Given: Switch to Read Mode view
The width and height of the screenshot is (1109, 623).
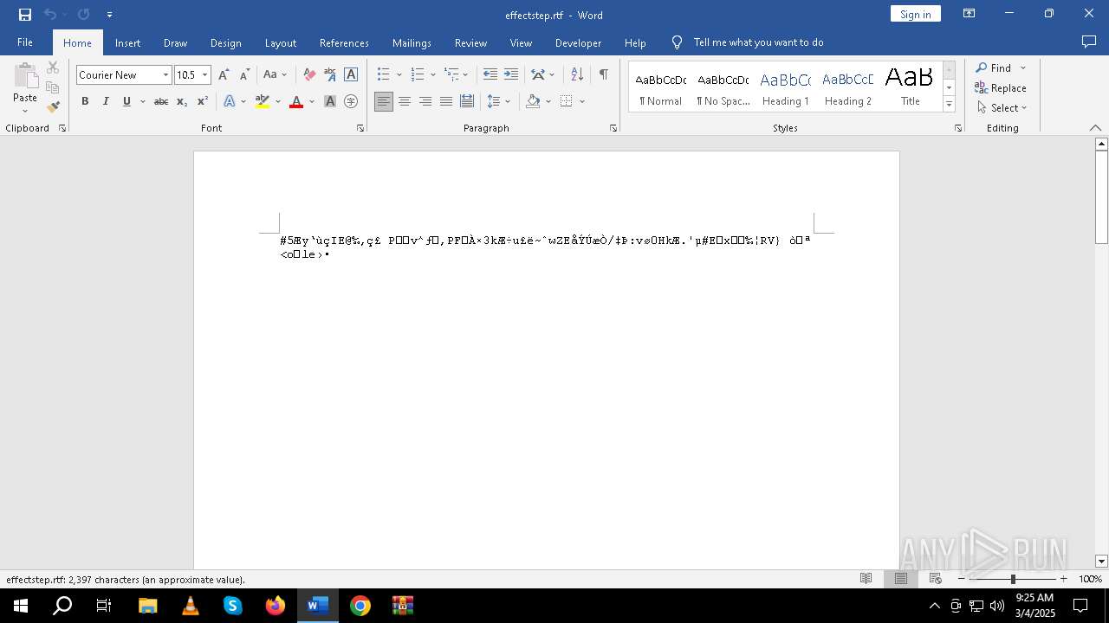Looking at the screenshot, I should tap(866, 579).
